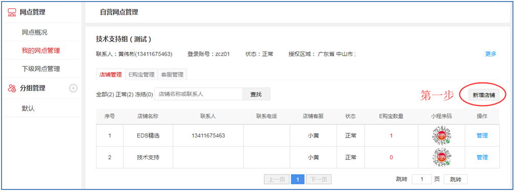Click the 联系电话 column header

click(266, 116)
